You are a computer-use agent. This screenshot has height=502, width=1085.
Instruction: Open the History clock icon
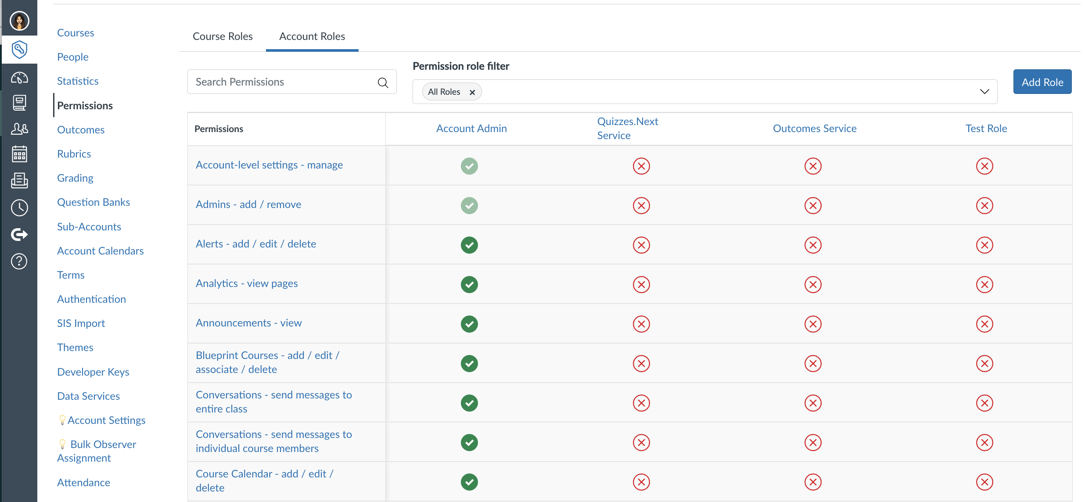(19, 208)
